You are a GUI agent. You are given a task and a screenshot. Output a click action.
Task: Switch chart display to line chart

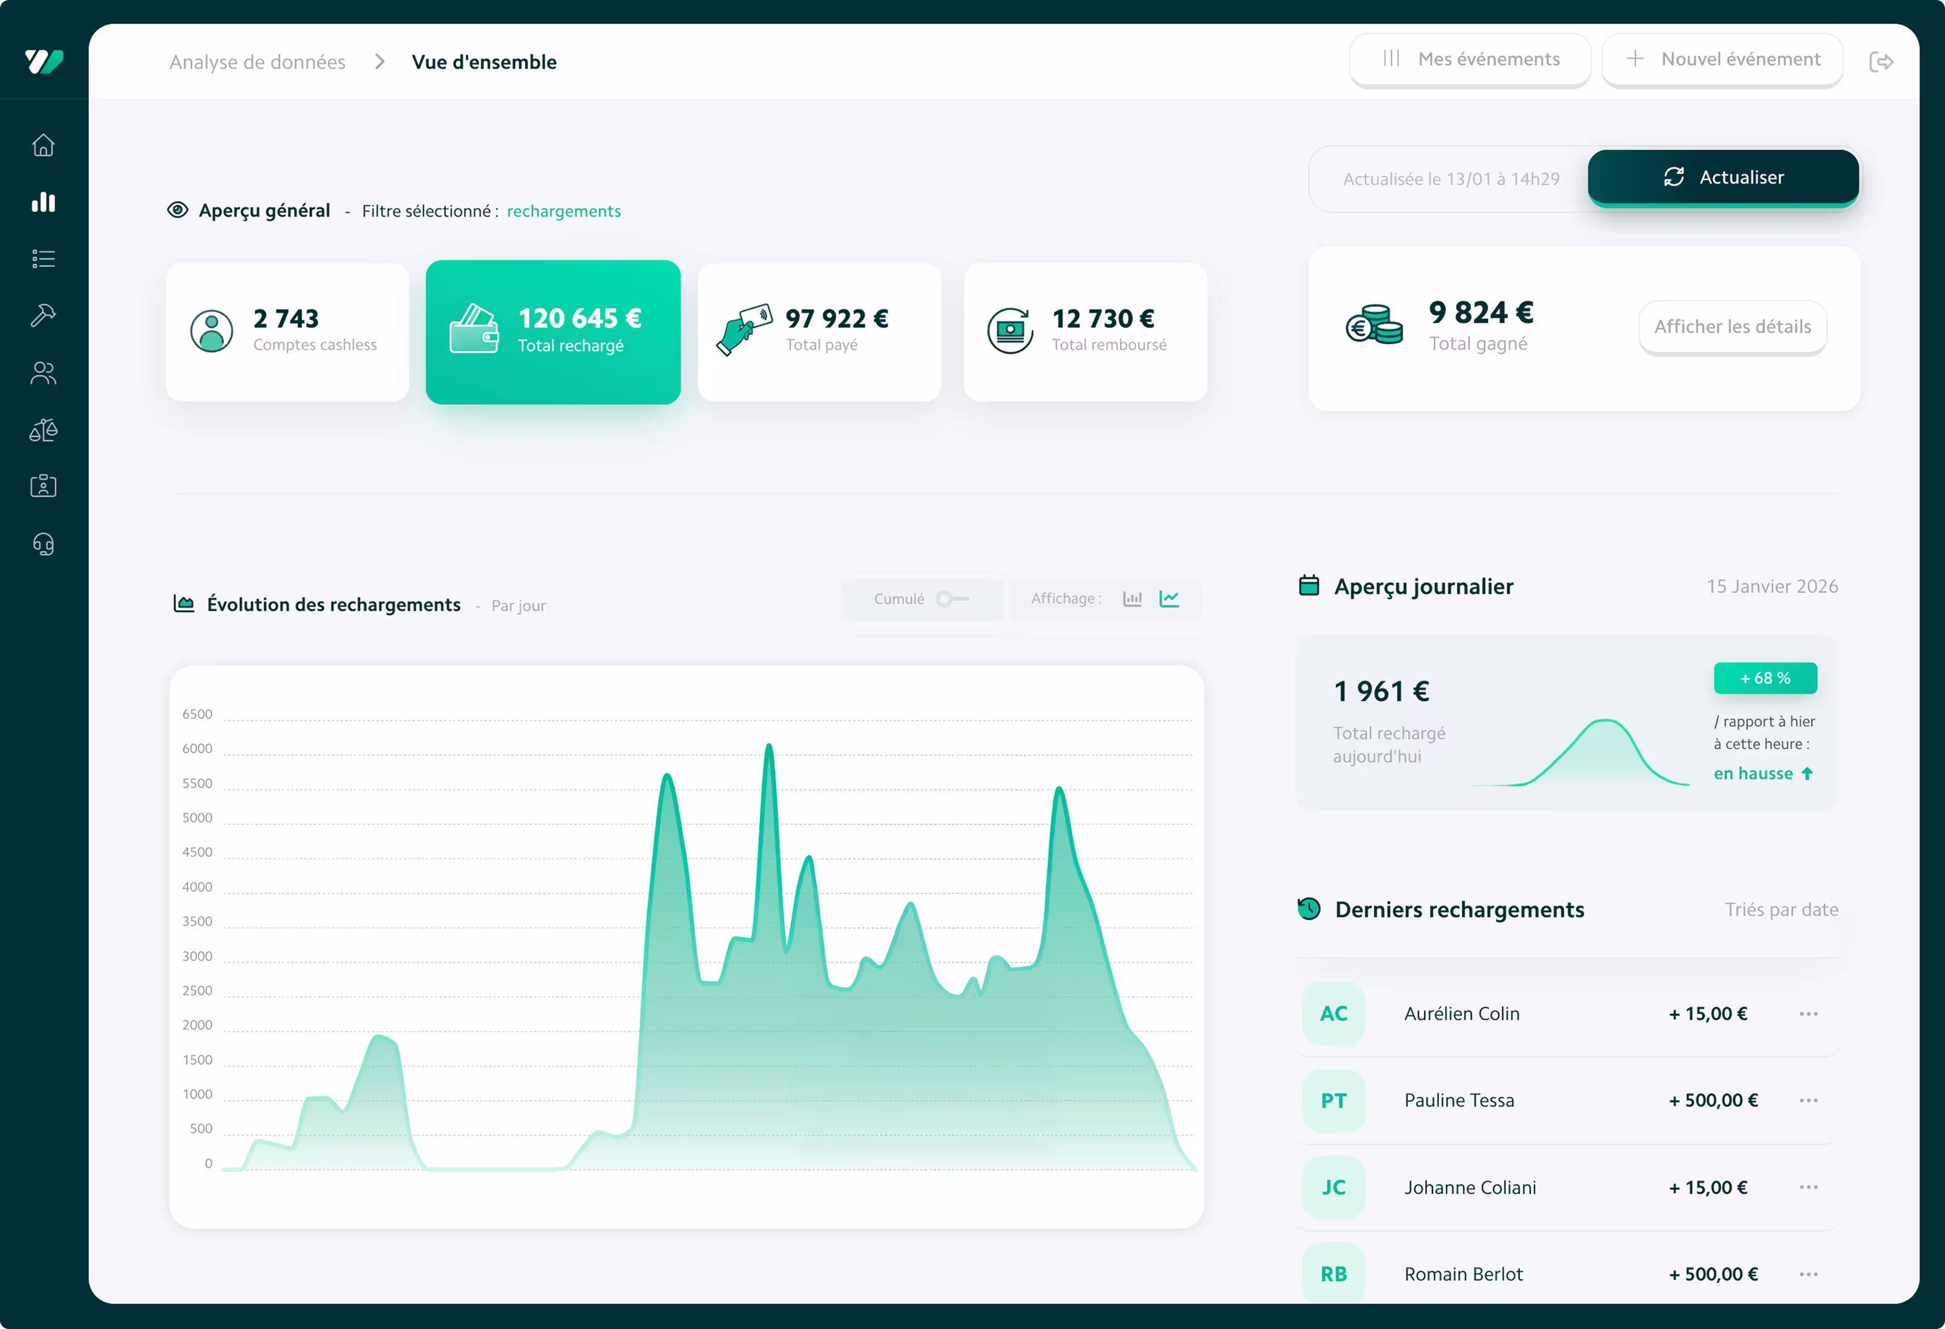[x=1169, y=599]
